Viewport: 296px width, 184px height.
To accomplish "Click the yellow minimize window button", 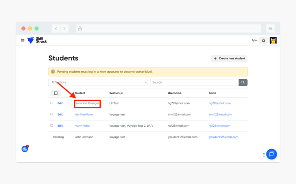I will tap(30, 29).
